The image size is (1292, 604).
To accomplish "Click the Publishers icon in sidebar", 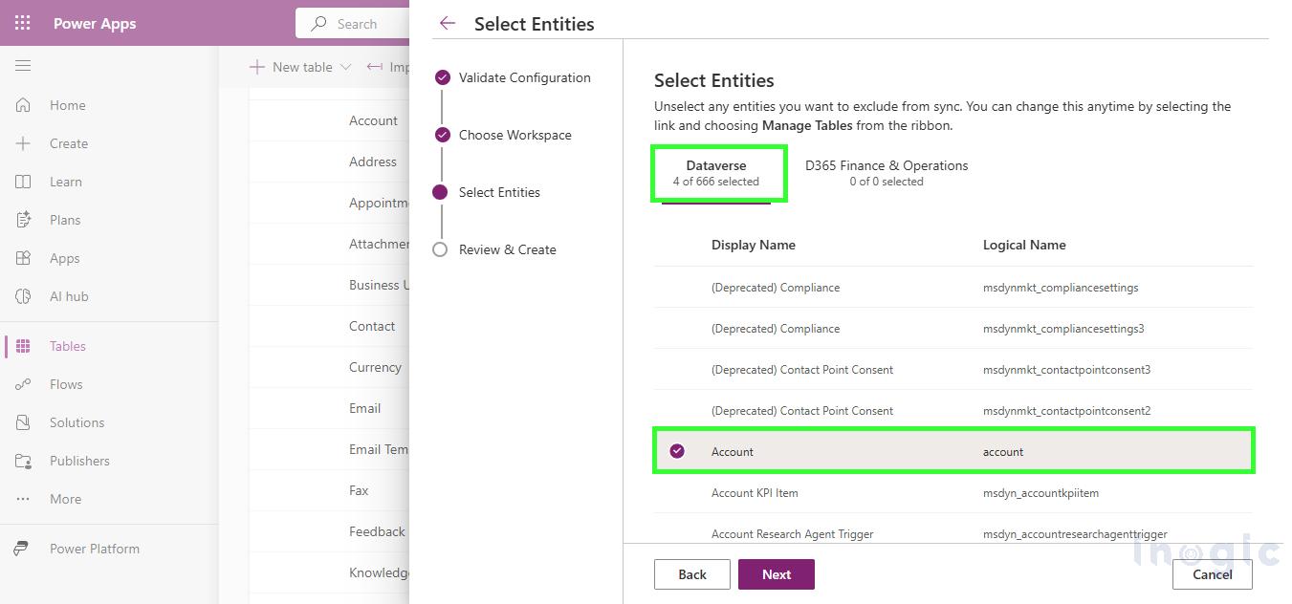I will click(23, 461).
